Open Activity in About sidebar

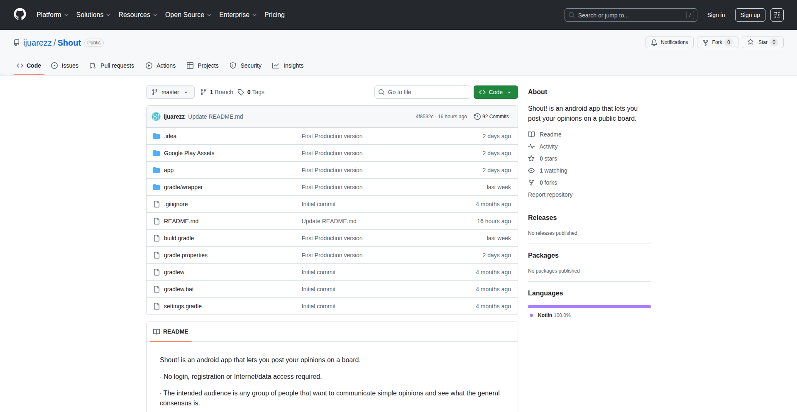(543, 146)
